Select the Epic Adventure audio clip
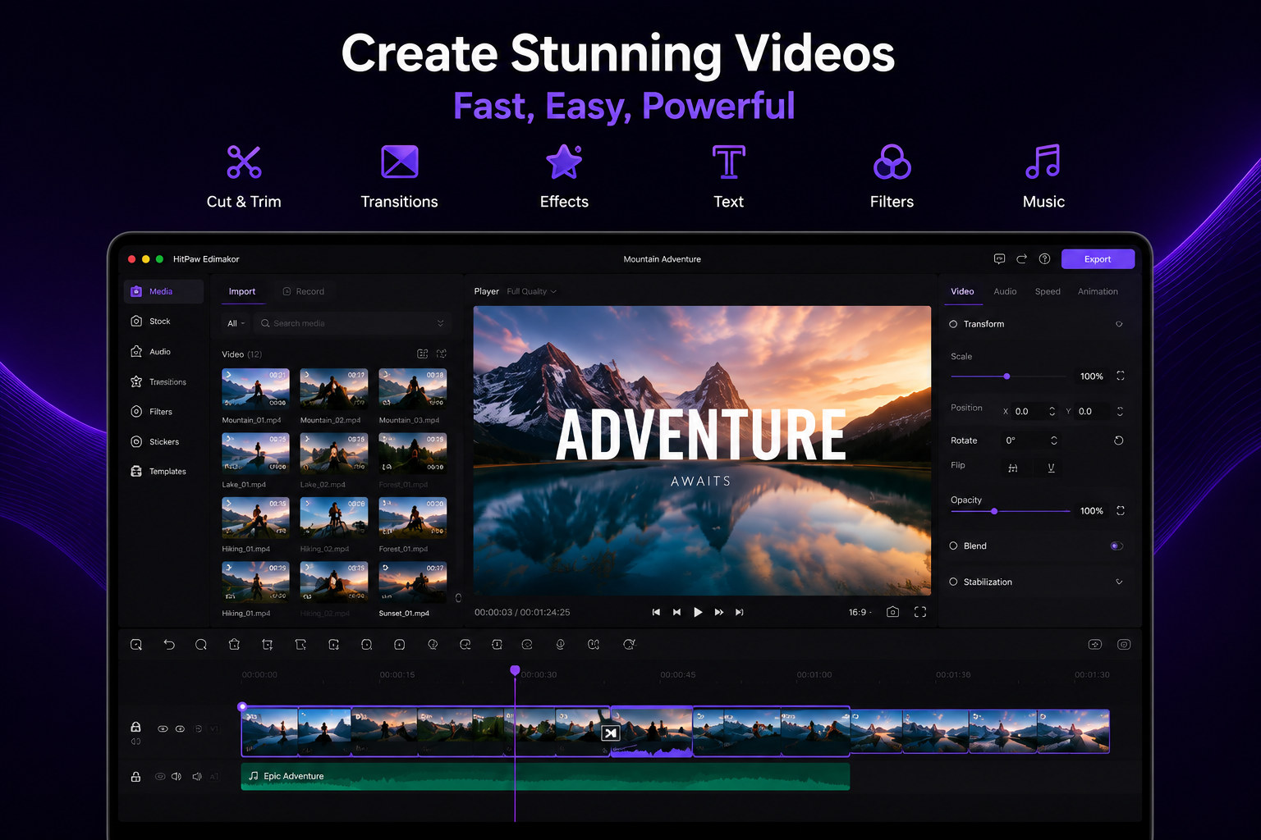The image size is (1261, 840). (545, 776)
